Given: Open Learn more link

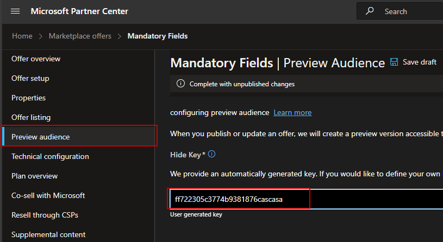Looking at the screenshot, I should click(x=292, y=112).
